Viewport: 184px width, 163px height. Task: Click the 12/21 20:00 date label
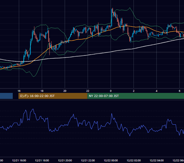tap(65, 160)
